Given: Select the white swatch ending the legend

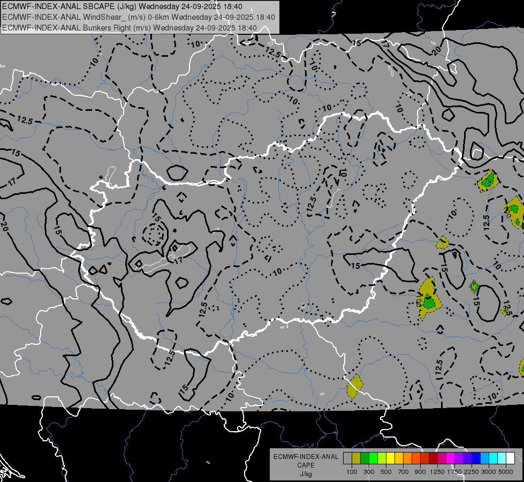Looking at the screenshot, I should pos(511,458).
